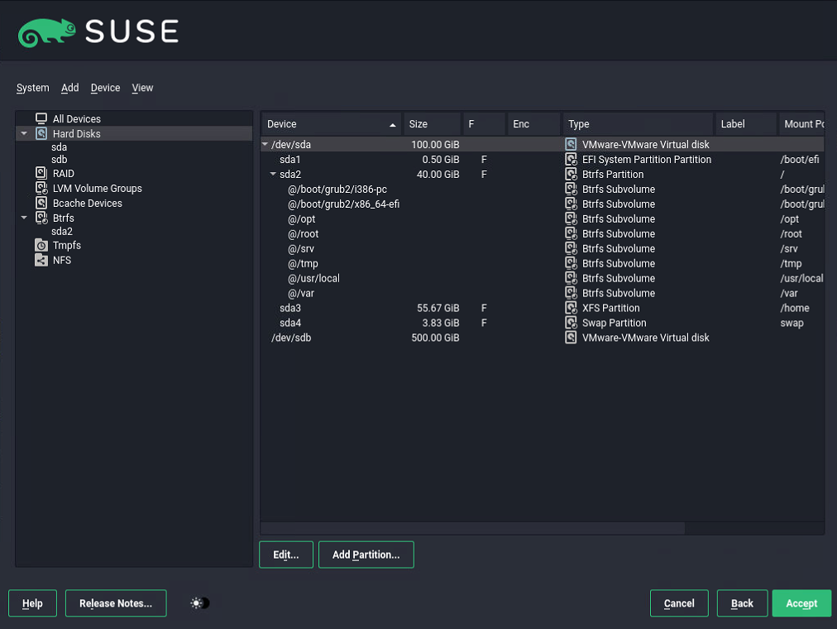
Task: Click the EFI System Partition type icon
Action: pyautogui.click(x=571, y=159)
